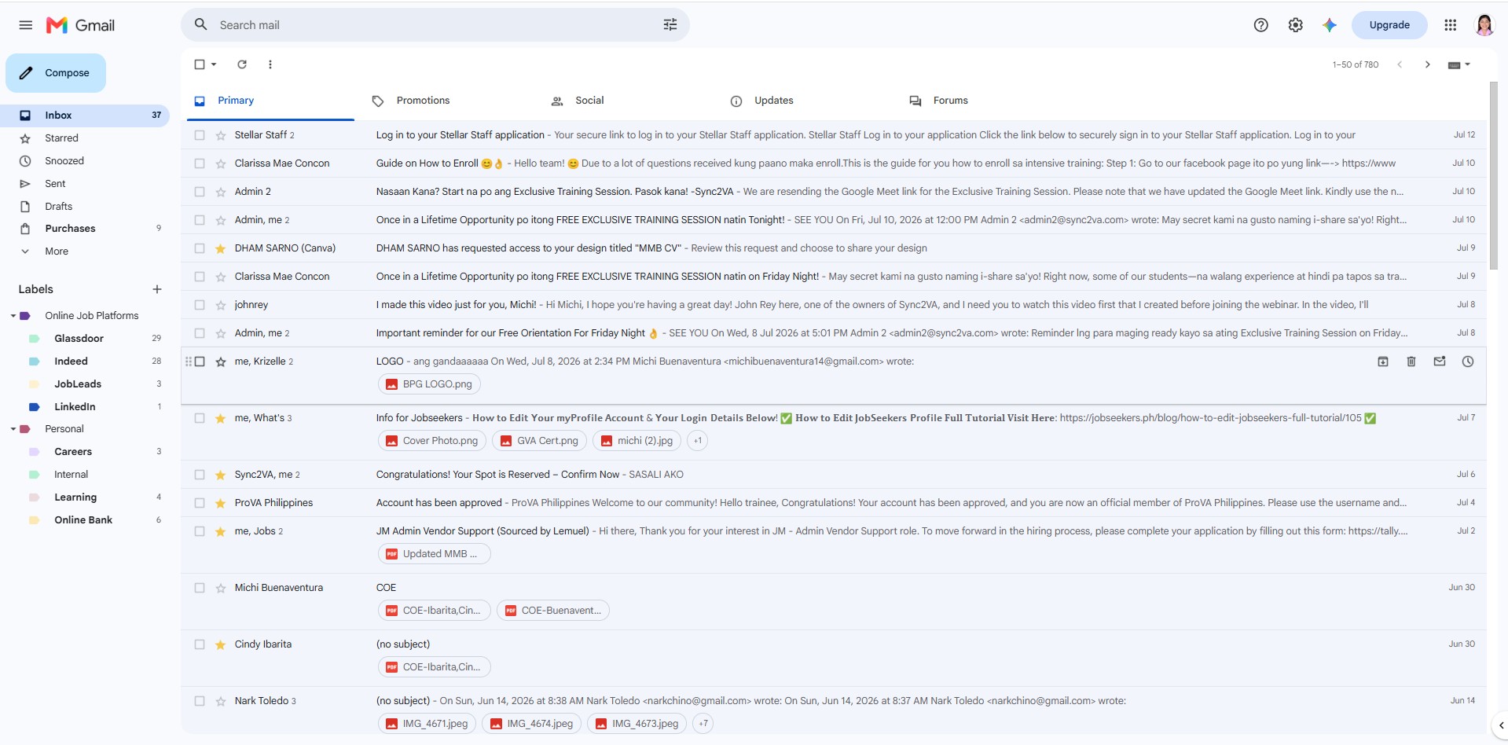Refresh the inbox
This screenshot has width=1508, height=745.
tap(242, 64)
